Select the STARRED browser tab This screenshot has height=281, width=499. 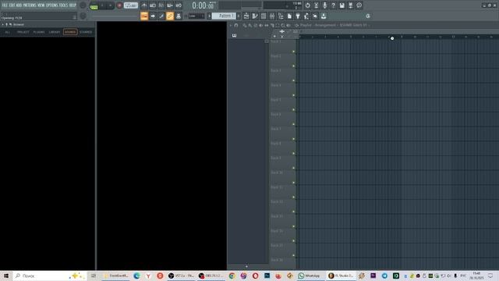click(x=86, y=32)
